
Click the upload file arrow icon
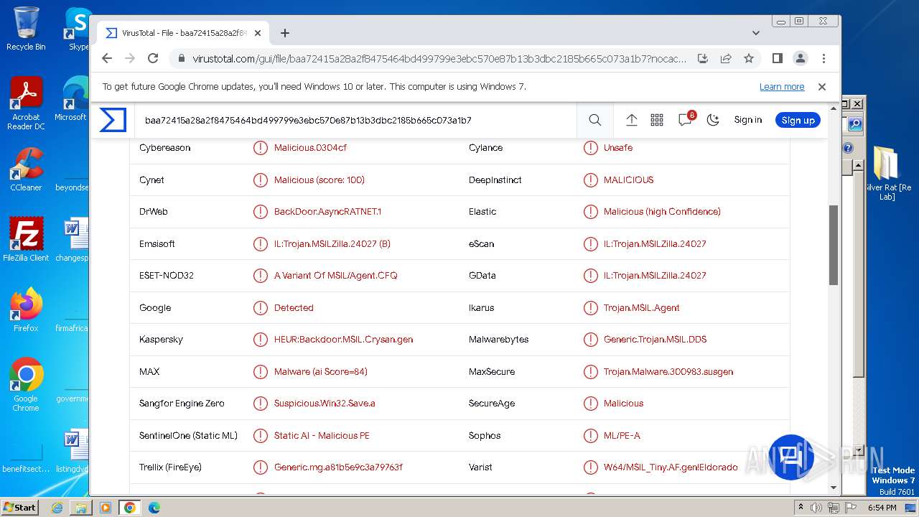632,120
